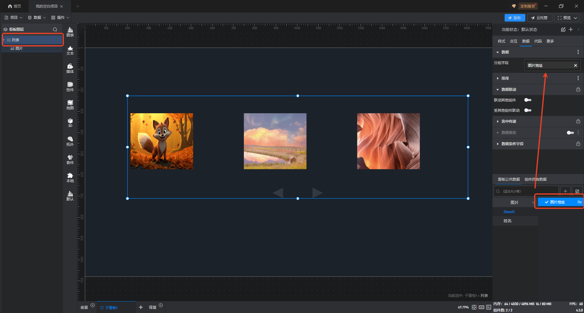Click the lock icon on 选中传递 section
The width and height of the screenshot is (584, 313).
(x=578, y=121)
